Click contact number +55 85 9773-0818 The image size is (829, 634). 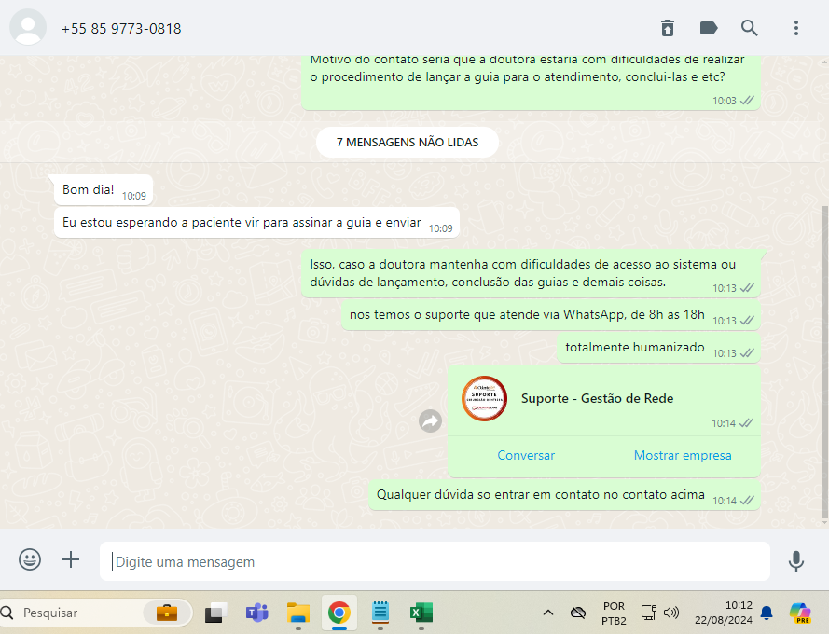click(x=121, y=29)
